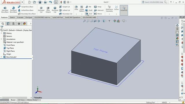Choose the Swept Cut tool
Viewport: 185px width, 104px height.
click(64, 7)
